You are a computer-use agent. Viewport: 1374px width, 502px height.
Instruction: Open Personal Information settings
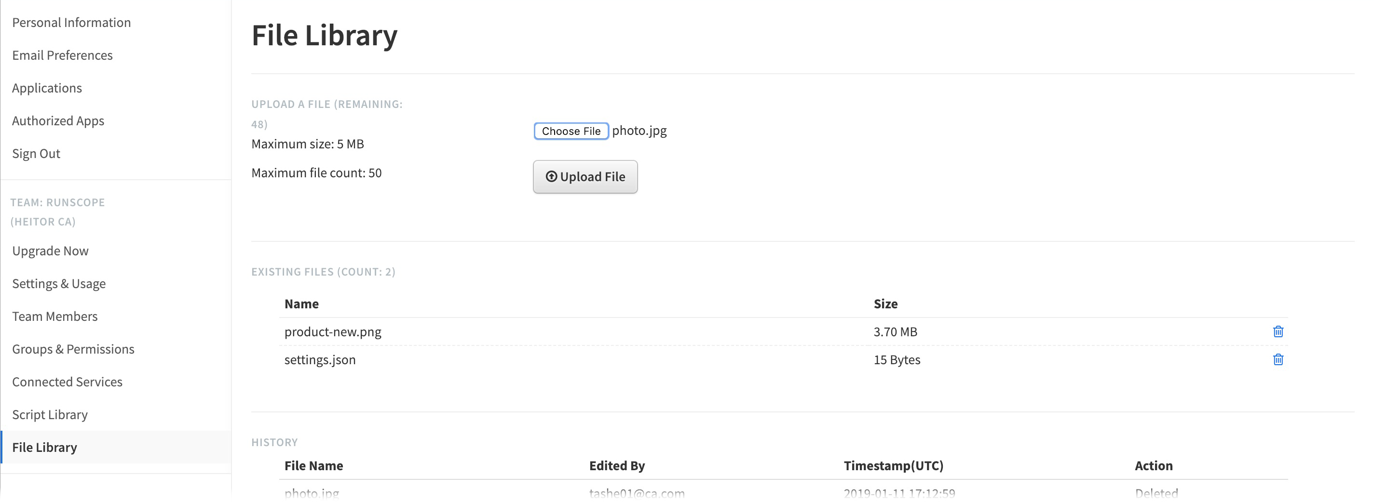click(x=71, y=22)
